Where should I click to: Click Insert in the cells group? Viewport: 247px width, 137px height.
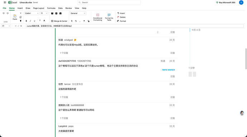click(x=121, y=13)
